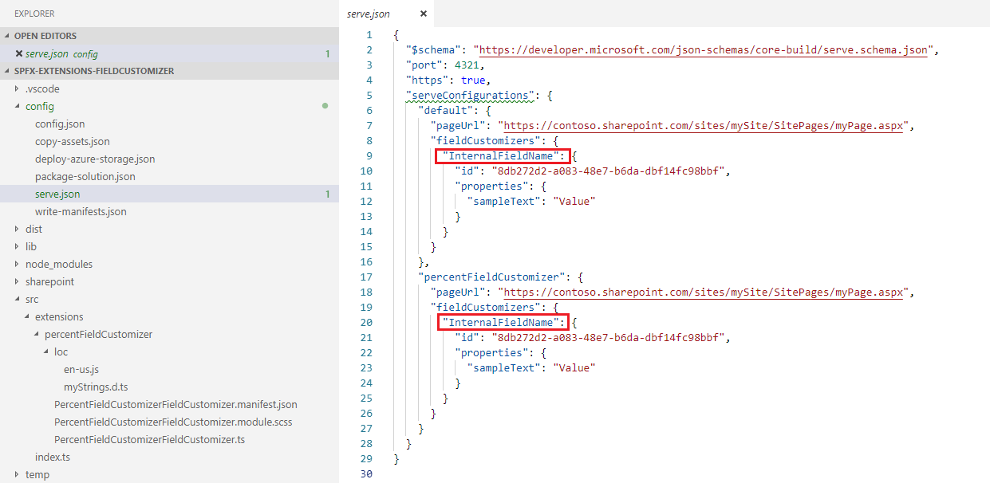The image size is (990, 483).
Task: Click the first InternalFieldName key
Action: click(x=503, y=156)
